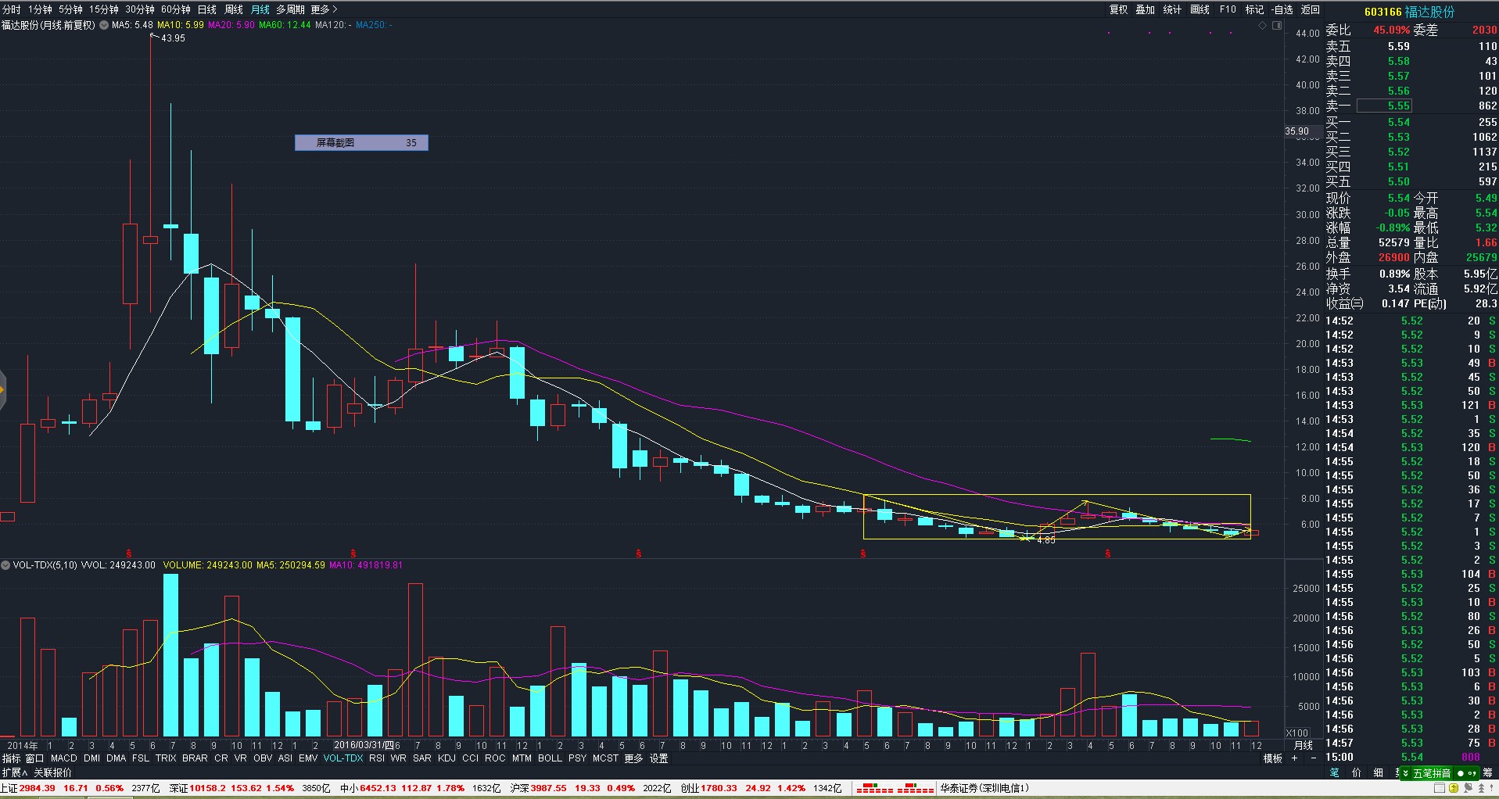1499x799 pixels.
Task: Switch to the 分时 view
Action: [x=12, y=9]
